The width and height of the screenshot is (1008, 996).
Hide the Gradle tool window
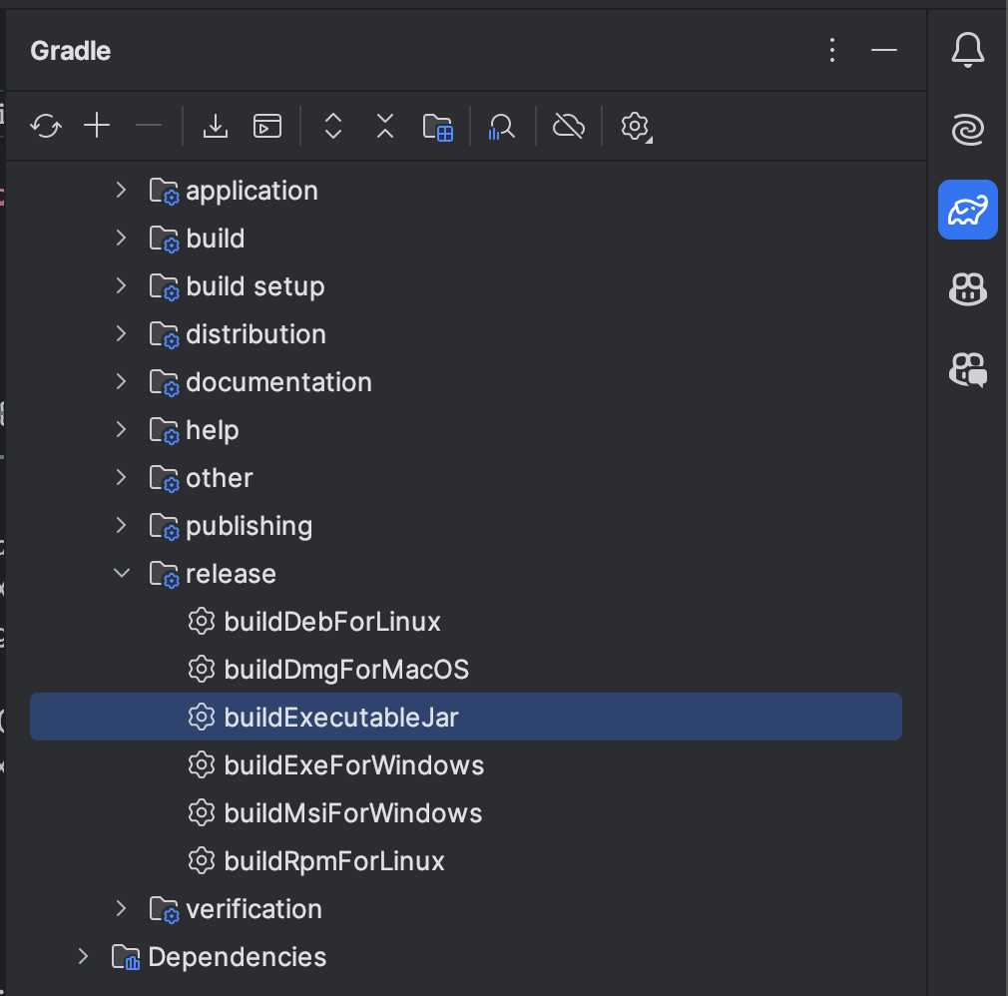pos(884,50)
